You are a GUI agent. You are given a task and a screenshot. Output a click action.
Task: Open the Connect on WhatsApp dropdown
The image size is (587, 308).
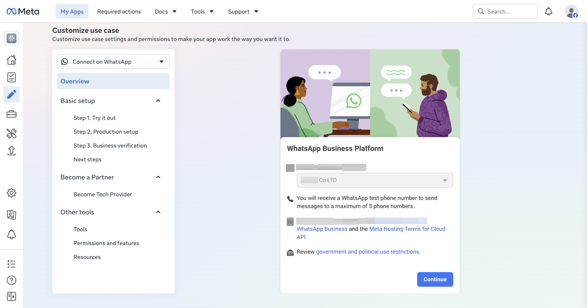pyautogui.click(x=113, y=62)
